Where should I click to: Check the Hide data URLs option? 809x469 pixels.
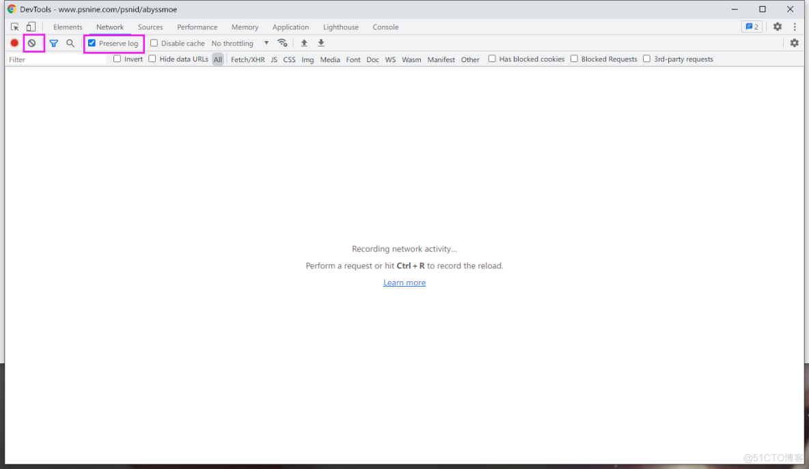pos(152,59)
